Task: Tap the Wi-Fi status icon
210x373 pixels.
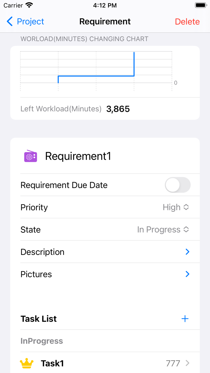Action: pos(29,5)
